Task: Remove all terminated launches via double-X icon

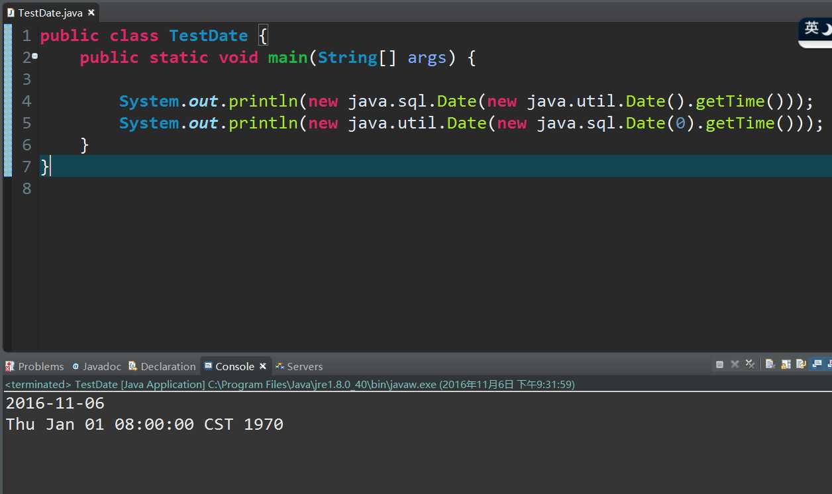Action: [x=750, y=364]
